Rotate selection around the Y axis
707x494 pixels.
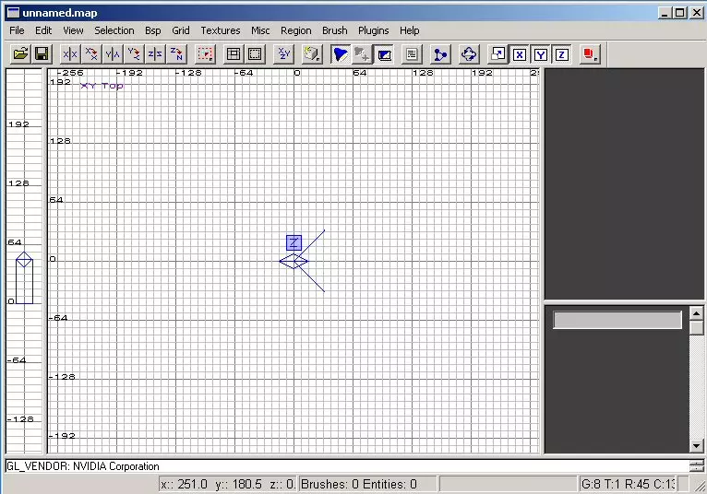[134, 54]
